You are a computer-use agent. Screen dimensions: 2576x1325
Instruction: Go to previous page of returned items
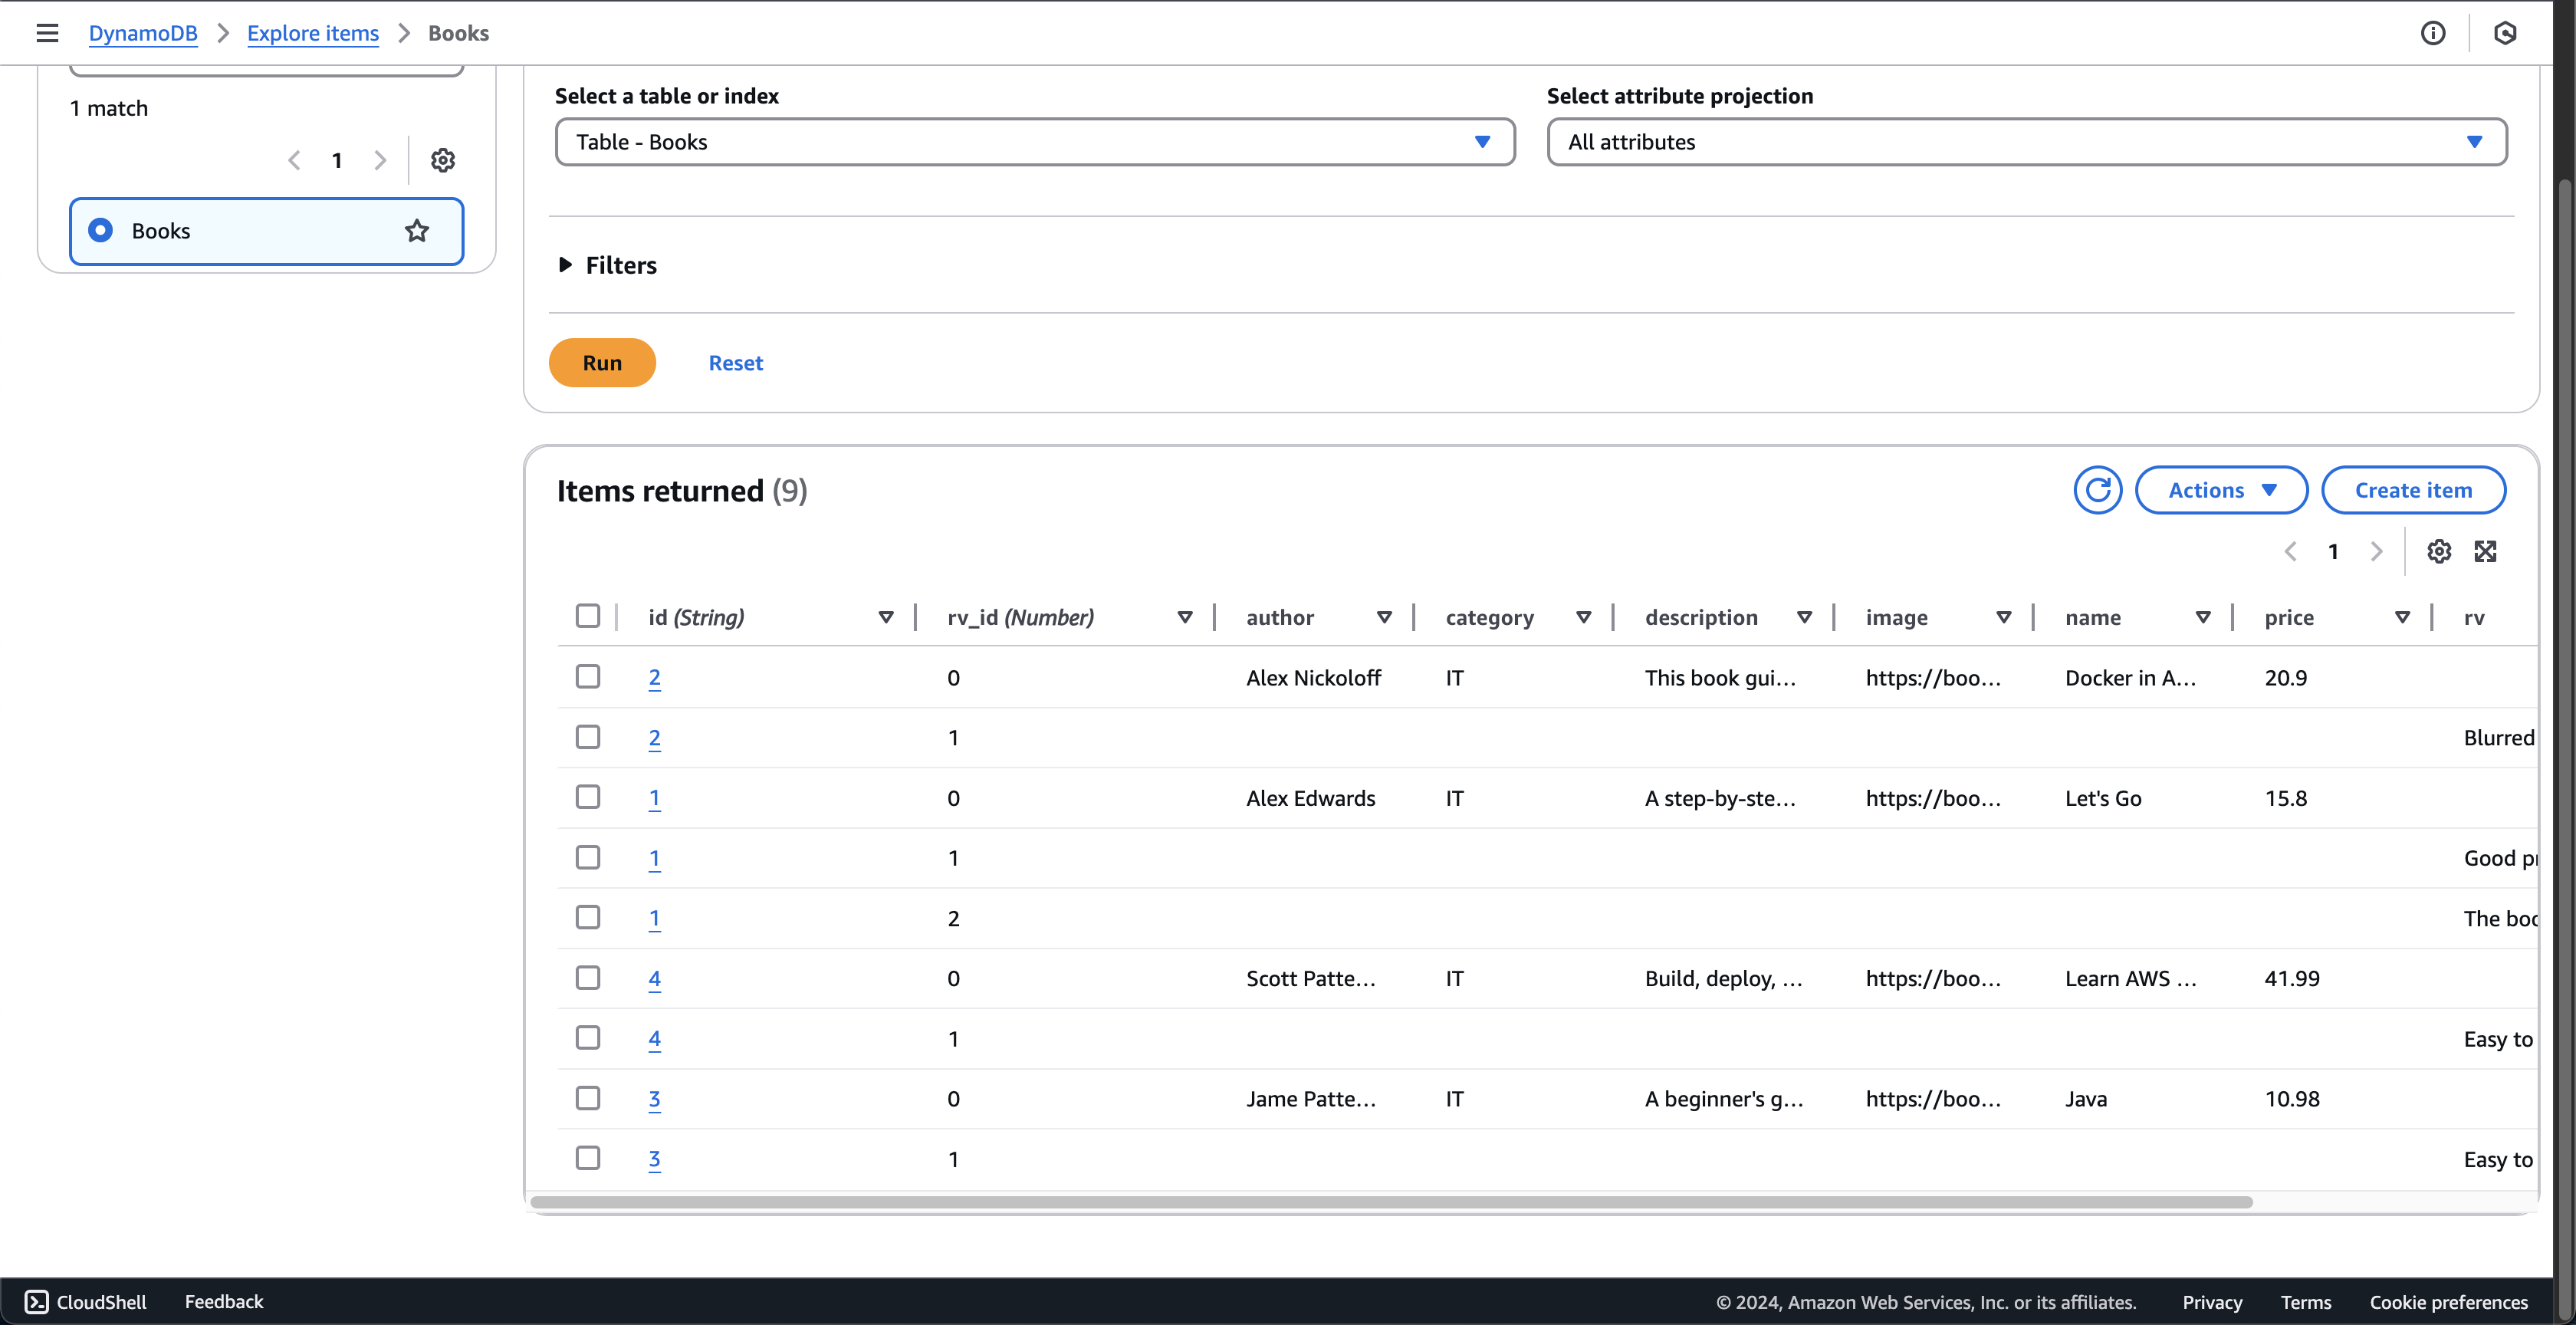tap(2291, 551)
